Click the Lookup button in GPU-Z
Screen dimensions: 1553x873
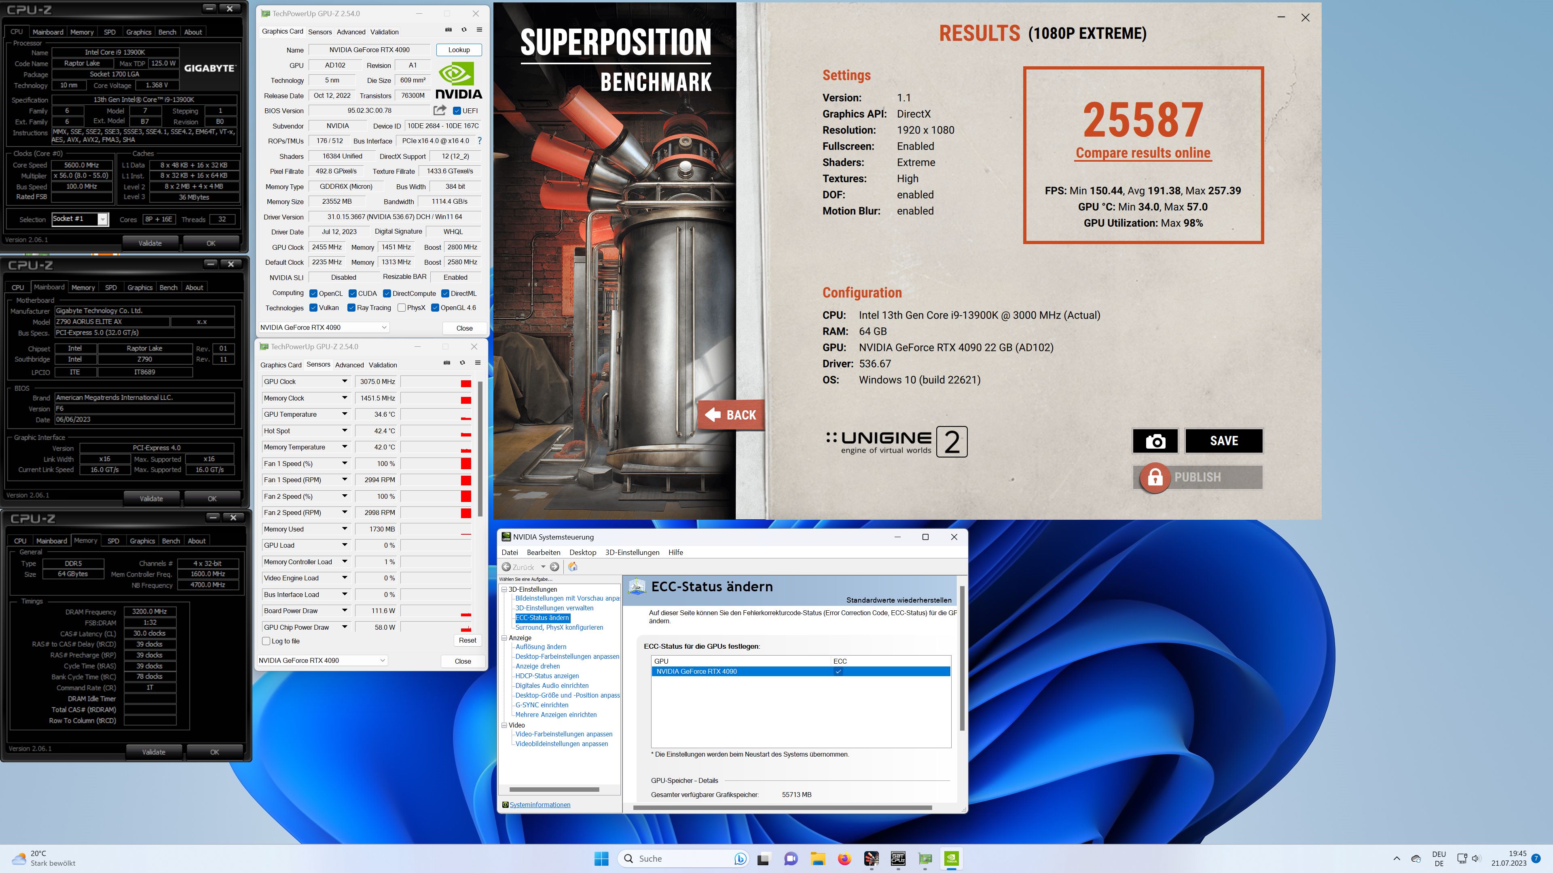point(459,50)
